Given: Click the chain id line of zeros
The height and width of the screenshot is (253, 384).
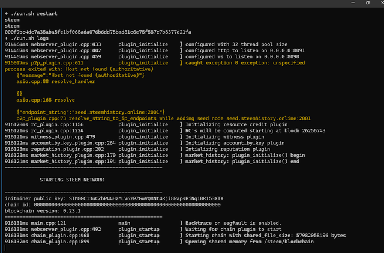Looking at the screenshot, I should (112, 204).
